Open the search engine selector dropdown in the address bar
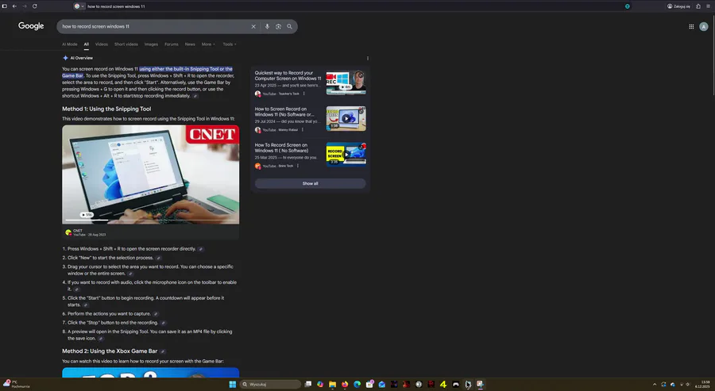The height and width of the screenshot is (391, 715). [79, 6]
